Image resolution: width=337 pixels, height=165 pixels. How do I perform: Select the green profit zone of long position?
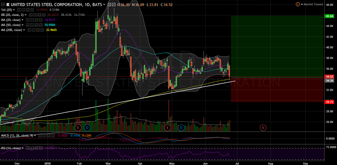(277, 47)
